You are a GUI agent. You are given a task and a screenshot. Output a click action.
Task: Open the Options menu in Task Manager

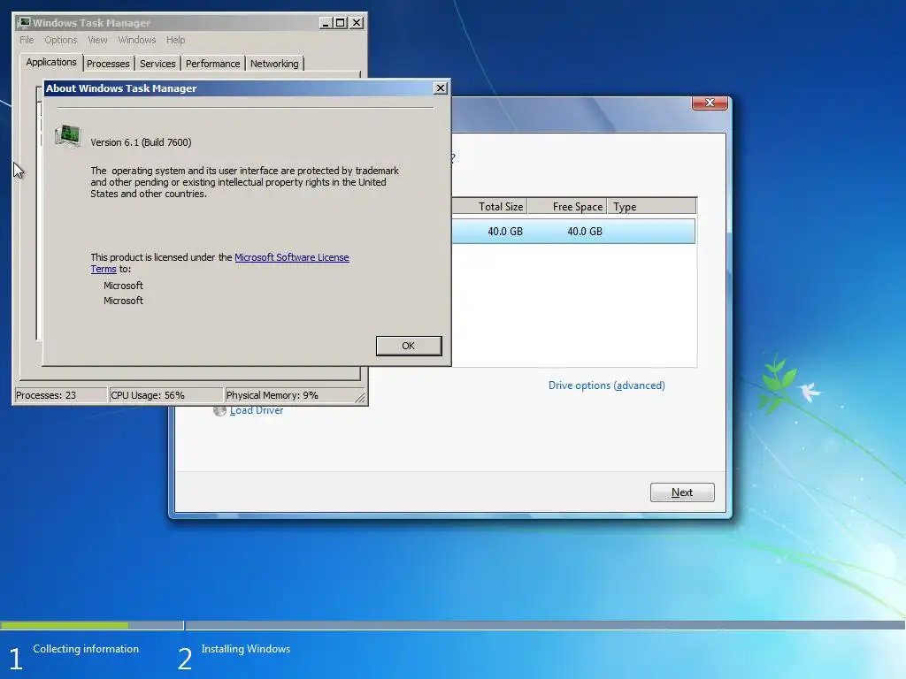pos(61,40)
